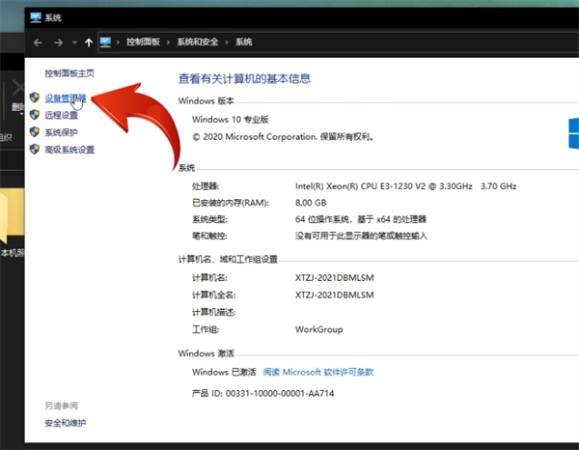The height and width of the screenshot is (450, 579).
Task: Click the value beside 计算机名:
Action: pyautogui.click(x=335, y=278)
